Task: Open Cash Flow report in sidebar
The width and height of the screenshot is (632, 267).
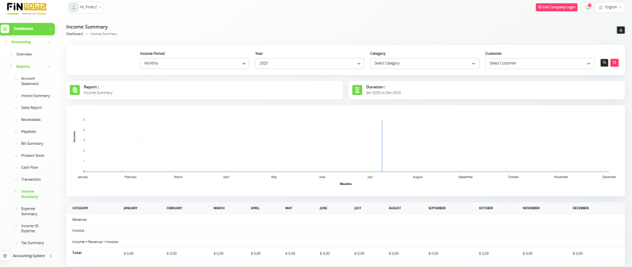Action: [30, 167]
